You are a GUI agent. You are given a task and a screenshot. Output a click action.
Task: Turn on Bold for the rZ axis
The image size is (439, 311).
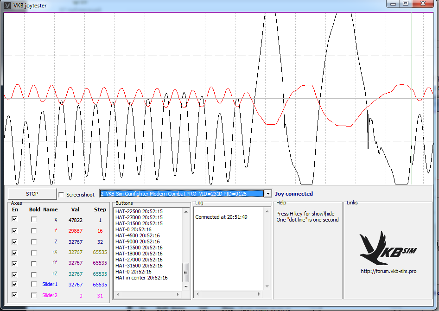click(34, 274)
